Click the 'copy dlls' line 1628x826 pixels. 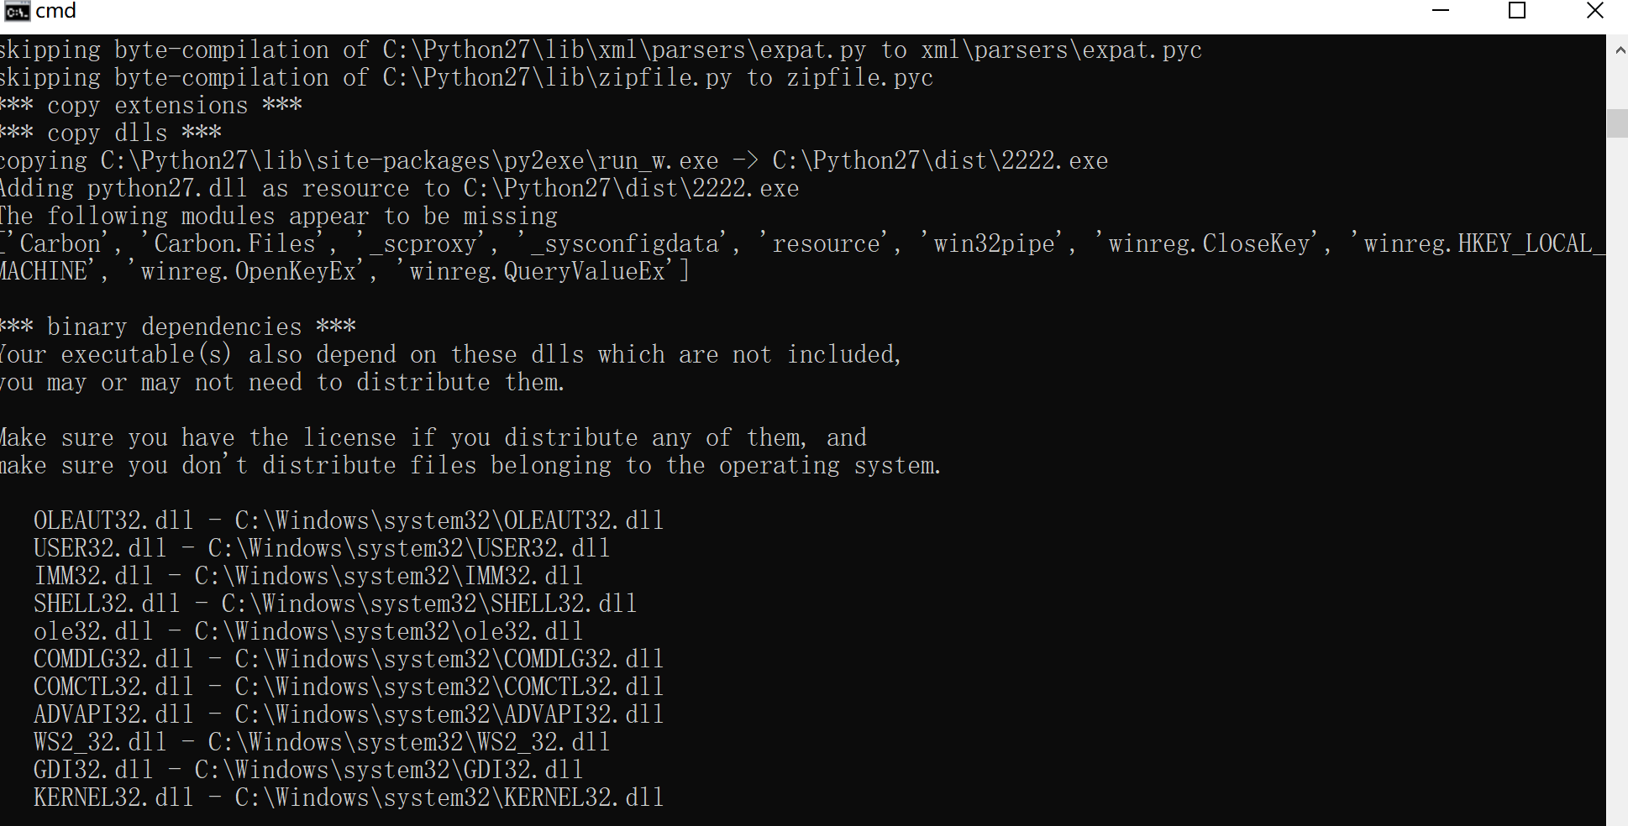pyautogui.click(x=111, y=133)
